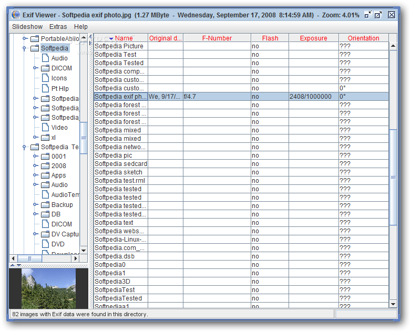The height and width of the screenshot is (332, 411).
Task: Collapse the tree pane with split divider arrow
Action: pyautogui.click(x=90, y=37)
